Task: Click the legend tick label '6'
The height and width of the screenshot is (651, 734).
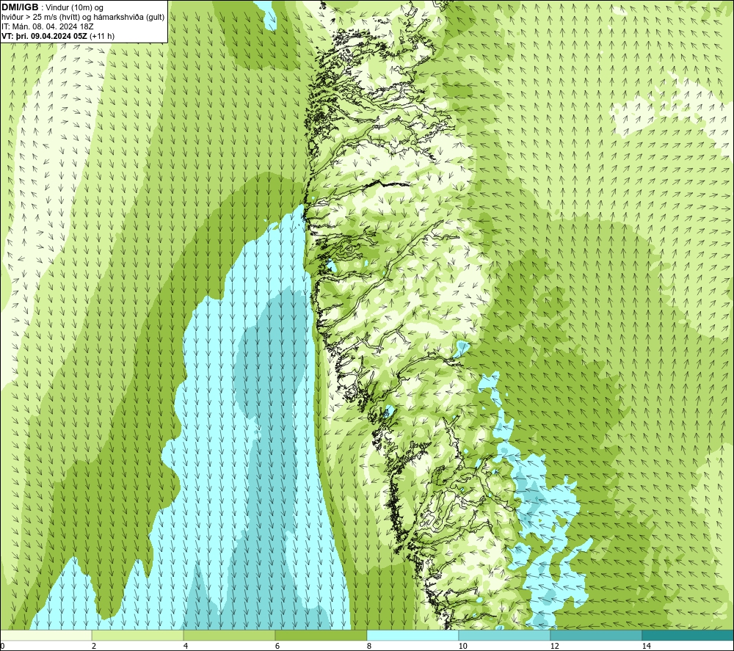Action: pos(277,646)
